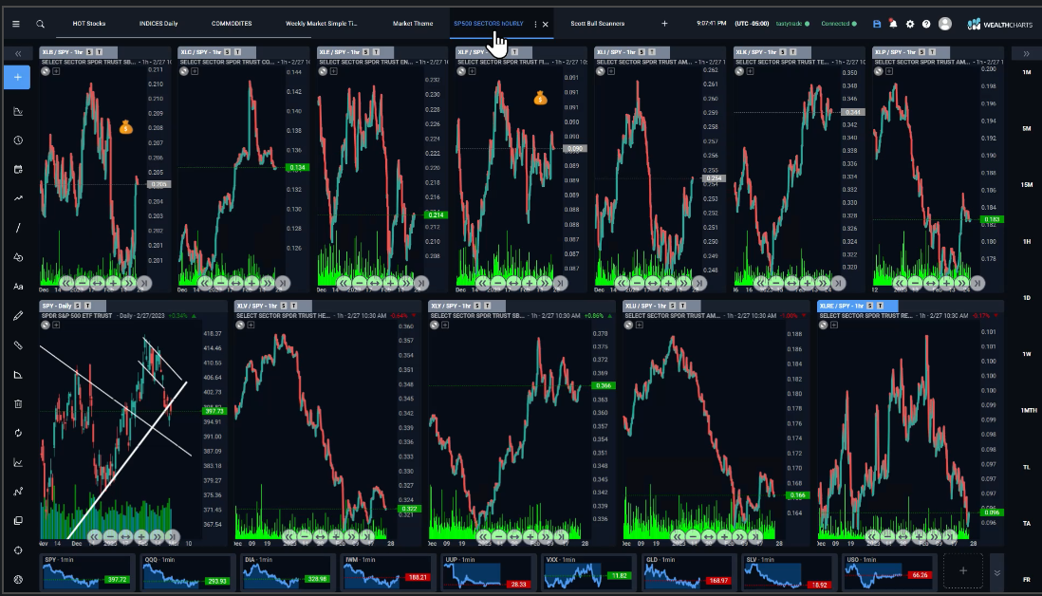Viewport: 1042px width, 596px height.
Task: Toggle the T button on XLE / SPY chart
Action: coord(376,52)
